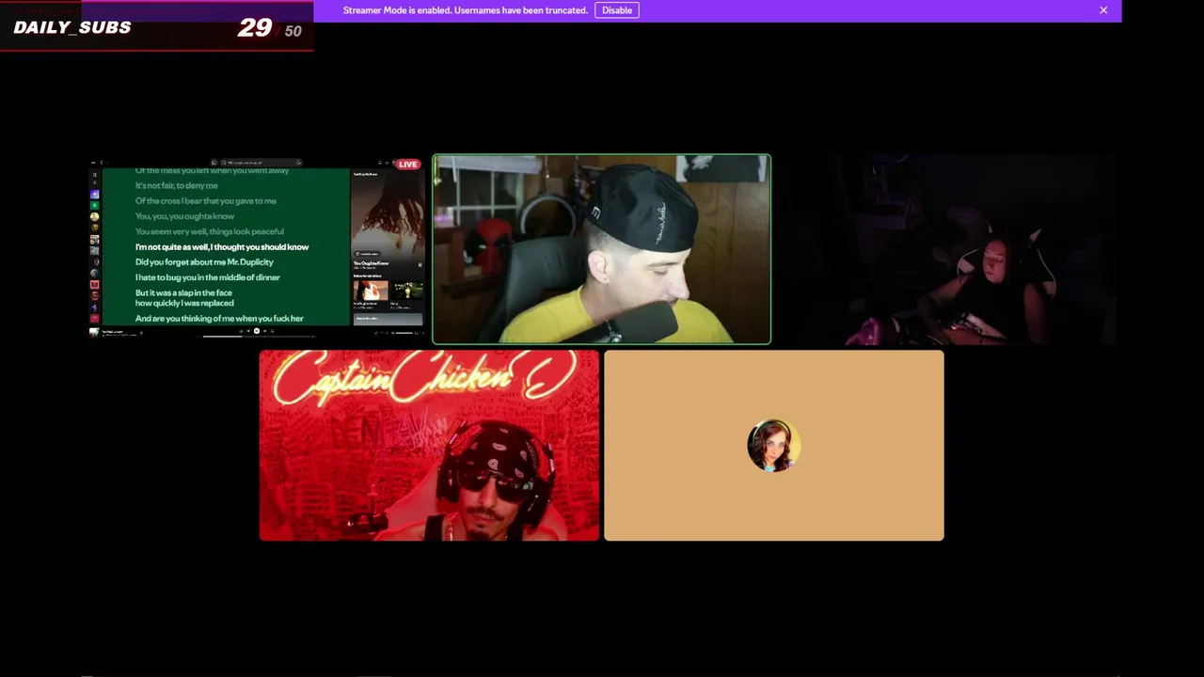This screenshot has height=677, width=1204.
Task: Open the green playlist tile in Spotify's sidebar
Action: [x=94, y=205]
